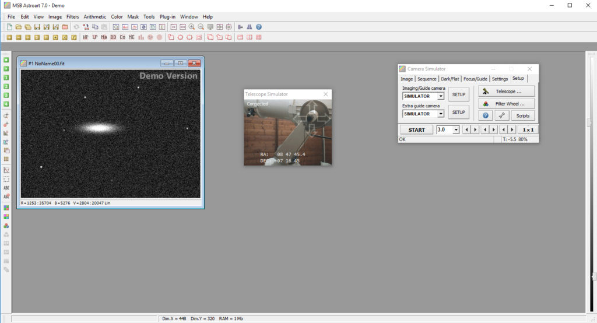Click the wrench icon in Camera Simulator
The height and width of the screenshot is (323, 597).
[502, 115]
